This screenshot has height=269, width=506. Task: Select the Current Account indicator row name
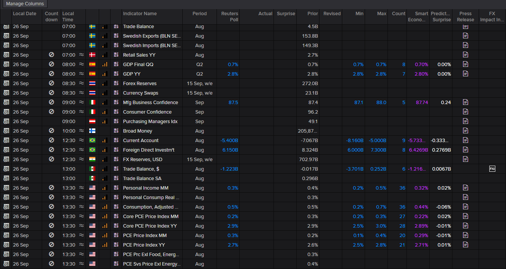click(141, 141)
